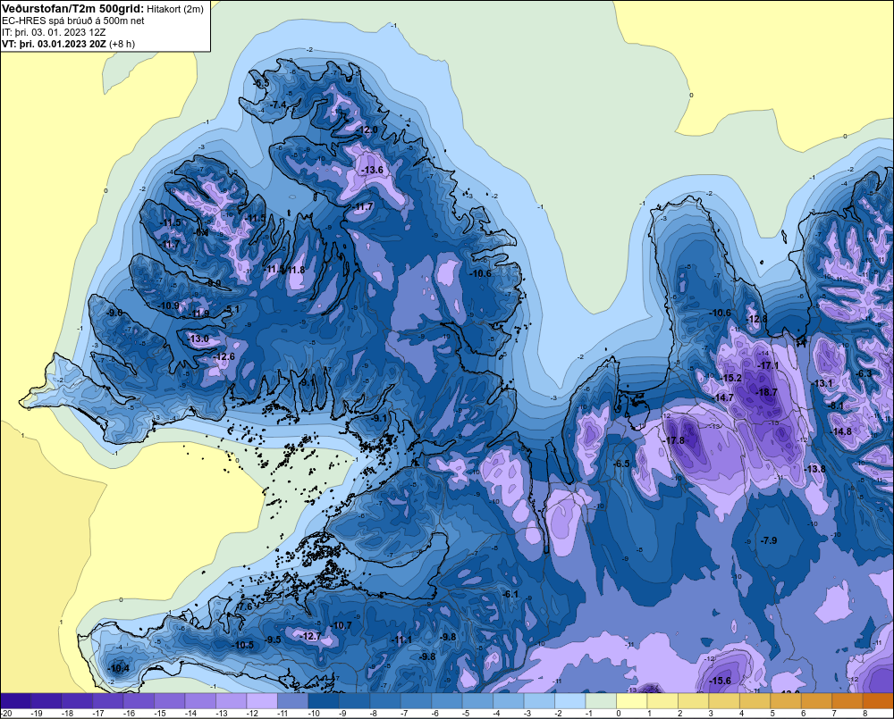894x719 pixels.
Task: Click the Veðurstofan/T2m 500grid title
Action: [x=73, y=9]
